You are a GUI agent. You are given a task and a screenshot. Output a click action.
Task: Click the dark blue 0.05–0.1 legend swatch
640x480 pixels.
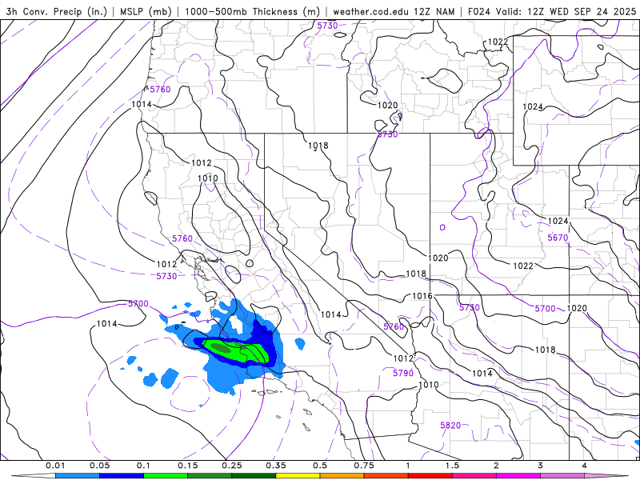click(122, 476)
